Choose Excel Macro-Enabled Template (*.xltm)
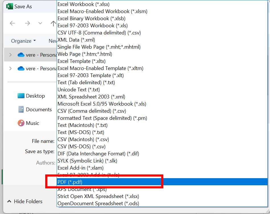Viewport: 270px width, 214px height. point(162,68)
